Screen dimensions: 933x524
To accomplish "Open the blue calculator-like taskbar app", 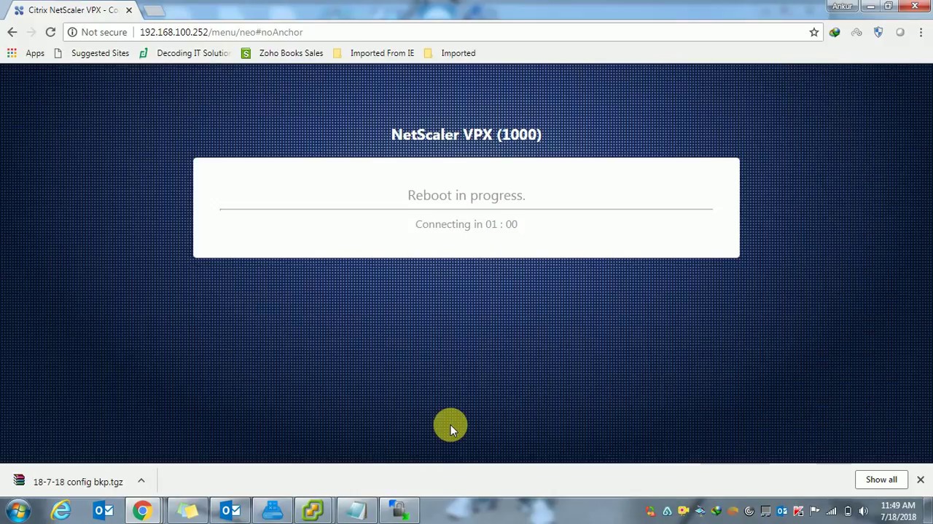I will [x=273, y=511].
